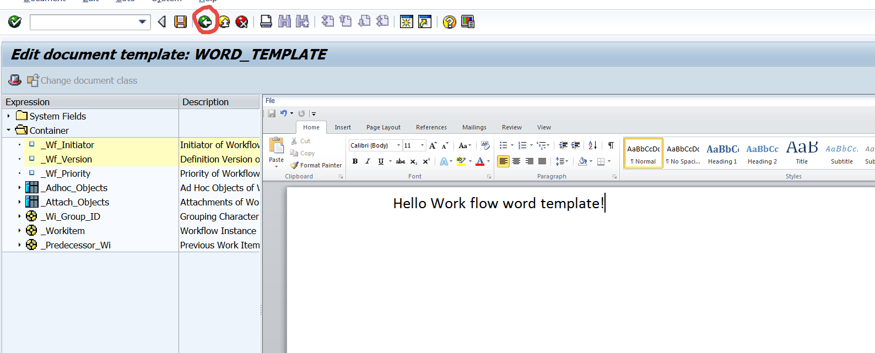The image size is (875, 353).
Task: Click the red Cancel icon
Action: point(242,22)
